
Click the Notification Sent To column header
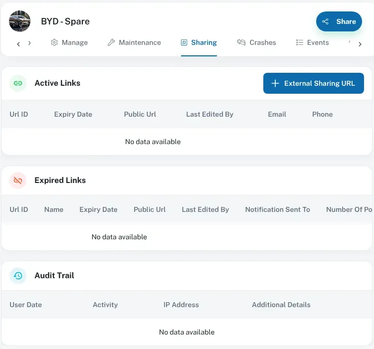point(278,209)
